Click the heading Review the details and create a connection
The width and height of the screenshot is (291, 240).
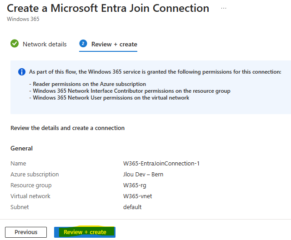pyautogui.click(x=68, y=128)
